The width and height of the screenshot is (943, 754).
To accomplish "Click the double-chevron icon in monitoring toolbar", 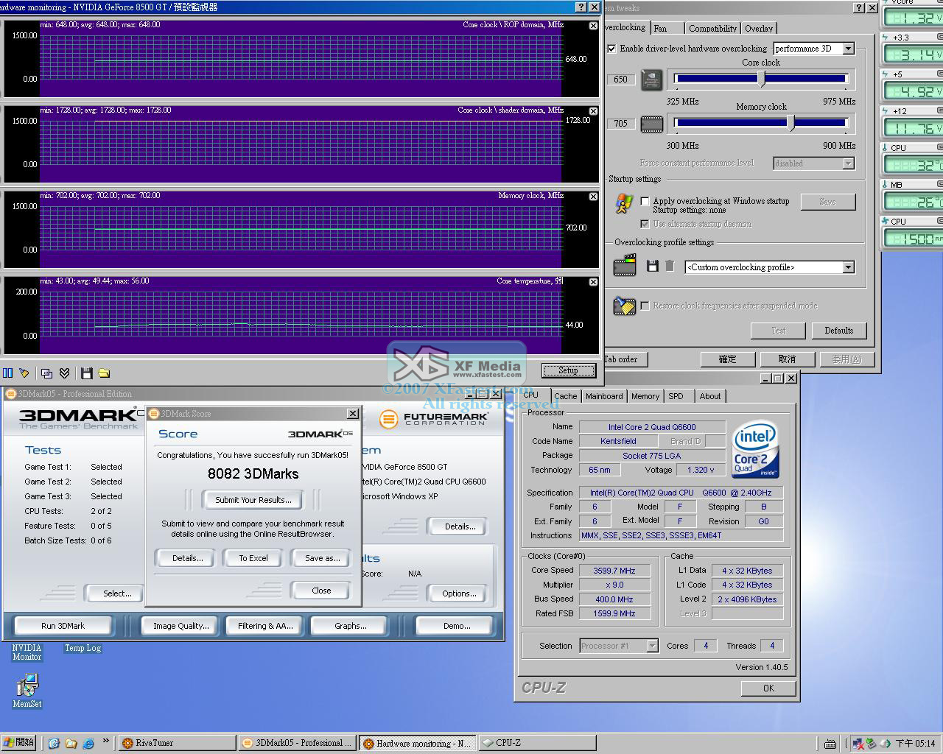I will click(65, 373).
